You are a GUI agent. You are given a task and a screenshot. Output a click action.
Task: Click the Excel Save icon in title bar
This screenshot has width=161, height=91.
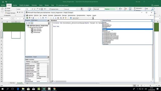point(3,2)
